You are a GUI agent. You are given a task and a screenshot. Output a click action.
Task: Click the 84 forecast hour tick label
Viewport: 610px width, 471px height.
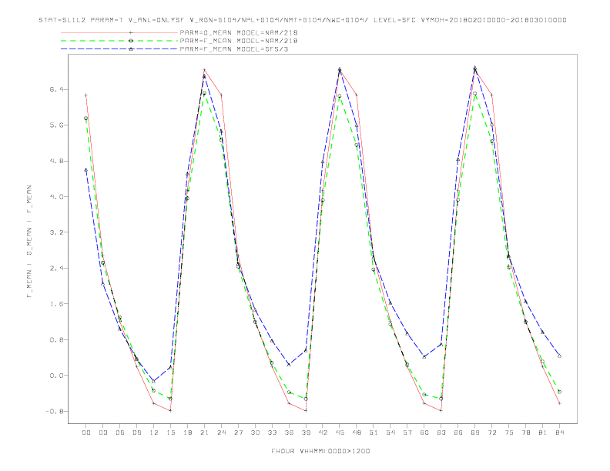pos(560,433)
